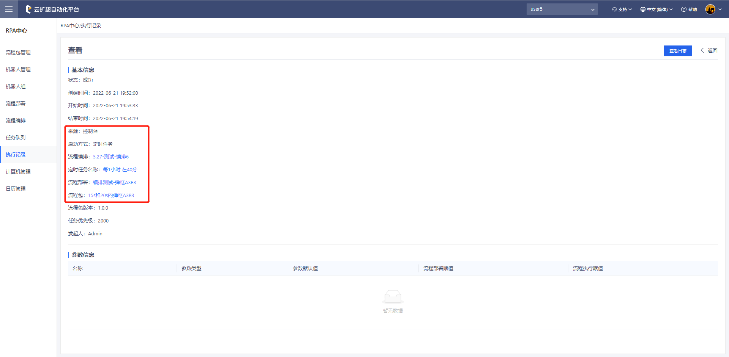
Task: Expand the dropdown arrow beside the avatar
Action: click(x=720, y=9)
